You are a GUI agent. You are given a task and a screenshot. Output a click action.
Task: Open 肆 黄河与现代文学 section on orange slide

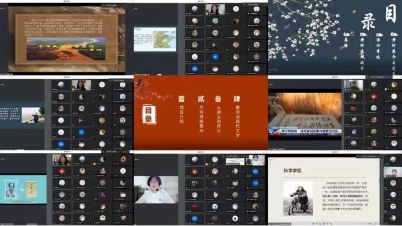click(237, 116)
